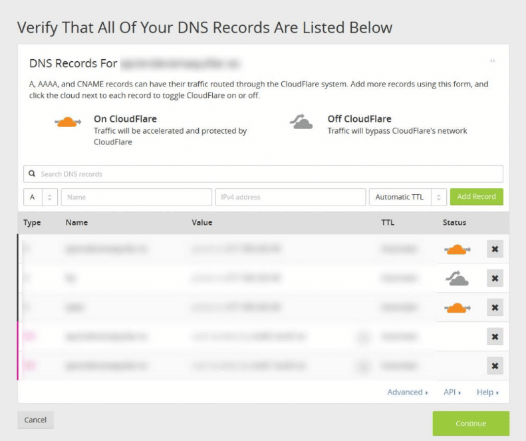Toggle the orange cloud in third record row
The image size is (526, 441).
(x=458, y=308)
